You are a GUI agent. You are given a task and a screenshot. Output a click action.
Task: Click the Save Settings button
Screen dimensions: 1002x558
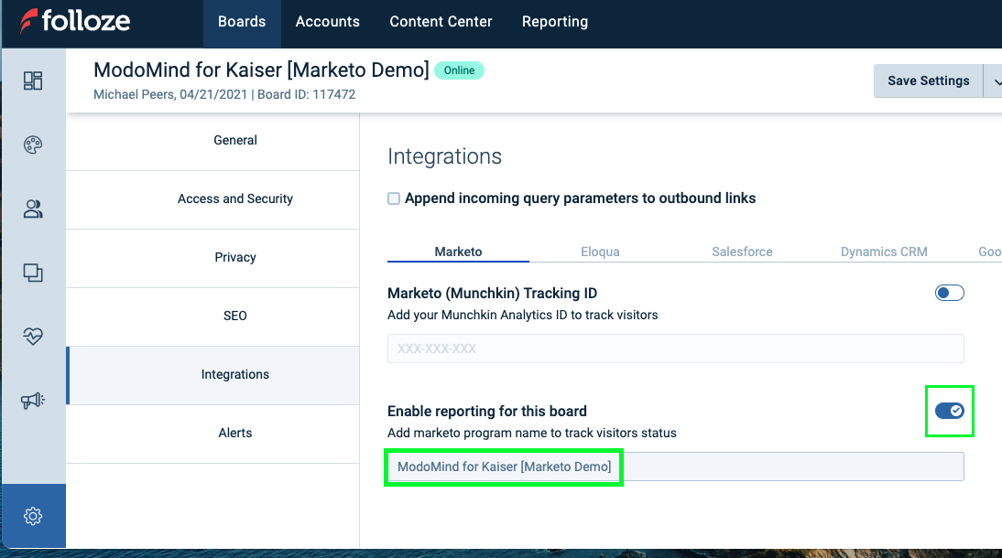[x=928, y=81]
